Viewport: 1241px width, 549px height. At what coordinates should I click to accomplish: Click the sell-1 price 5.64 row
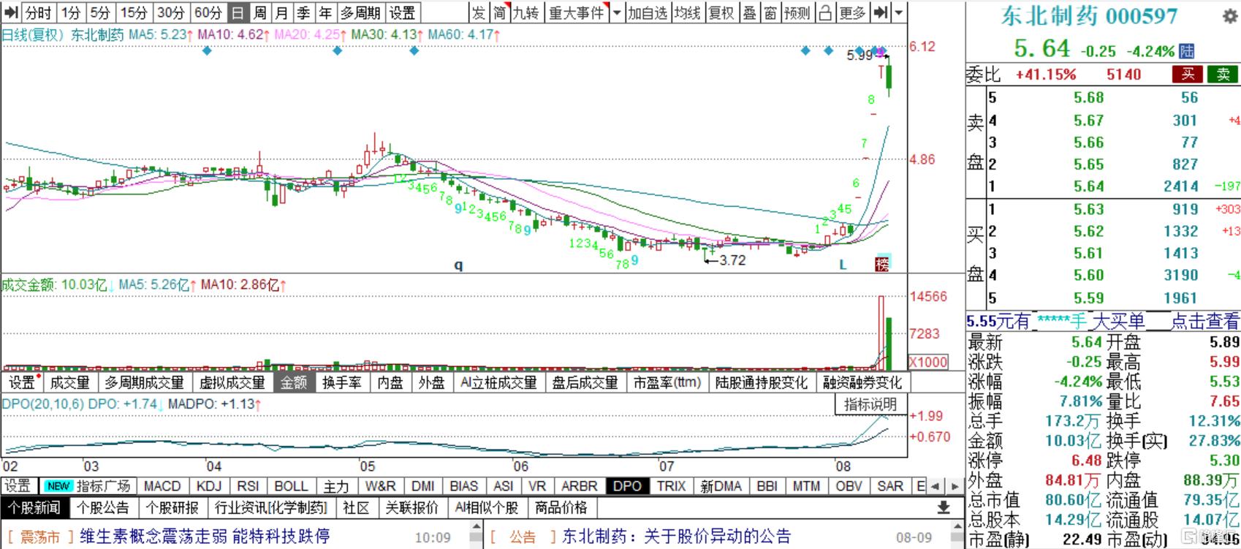click(x=1103, y=186)
